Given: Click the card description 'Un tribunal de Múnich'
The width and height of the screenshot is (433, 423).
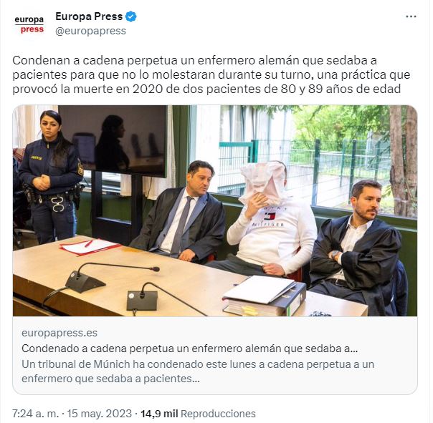Looking at the screenshot, I should coord(198,371).
